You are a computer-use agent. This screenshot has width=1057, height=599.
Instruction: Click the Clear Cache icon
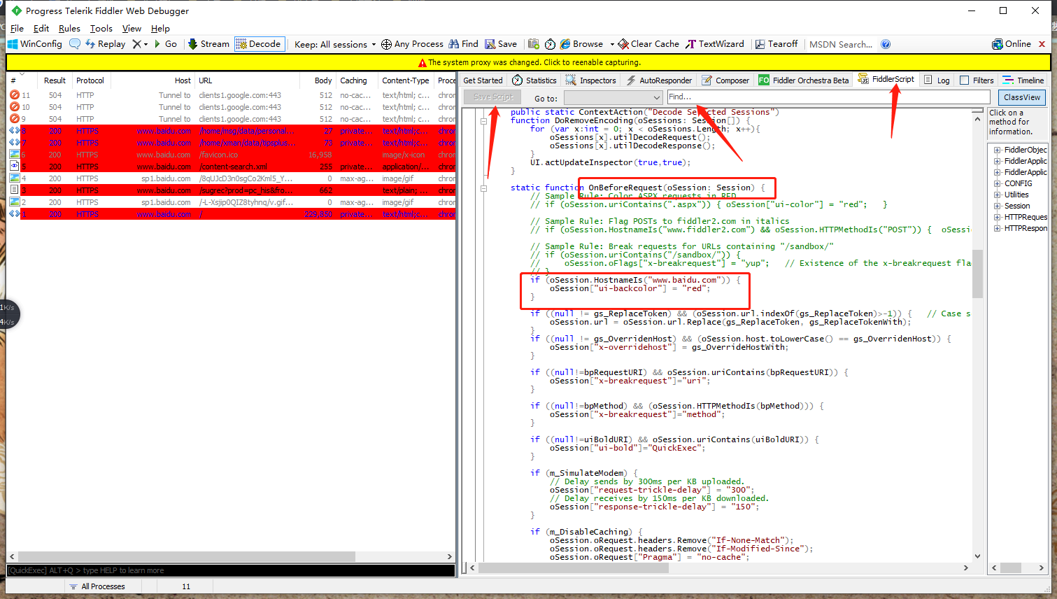pos(648,43)
